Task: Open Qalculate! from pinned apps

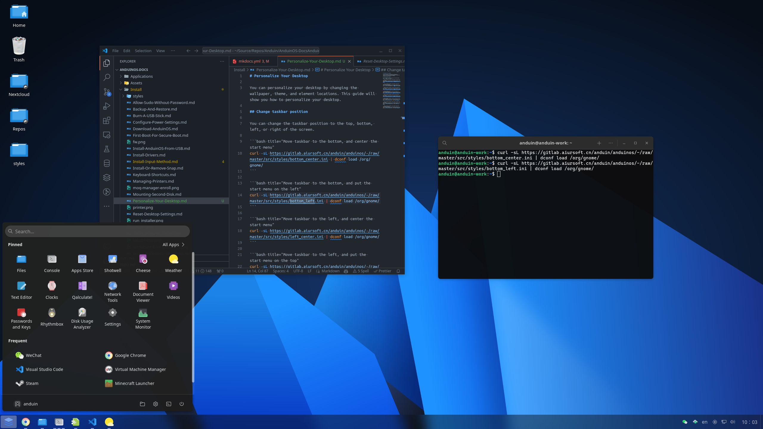Action: click(x=82, y=290)
